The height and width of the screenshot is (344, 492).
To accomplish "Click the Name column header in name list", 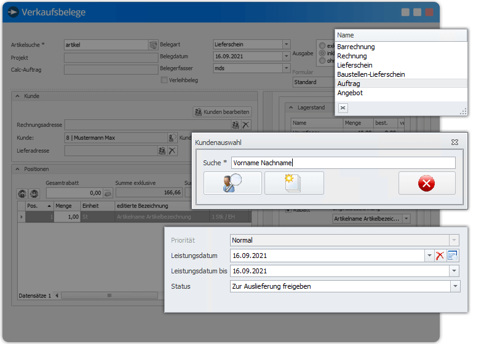I will (401, 36).
